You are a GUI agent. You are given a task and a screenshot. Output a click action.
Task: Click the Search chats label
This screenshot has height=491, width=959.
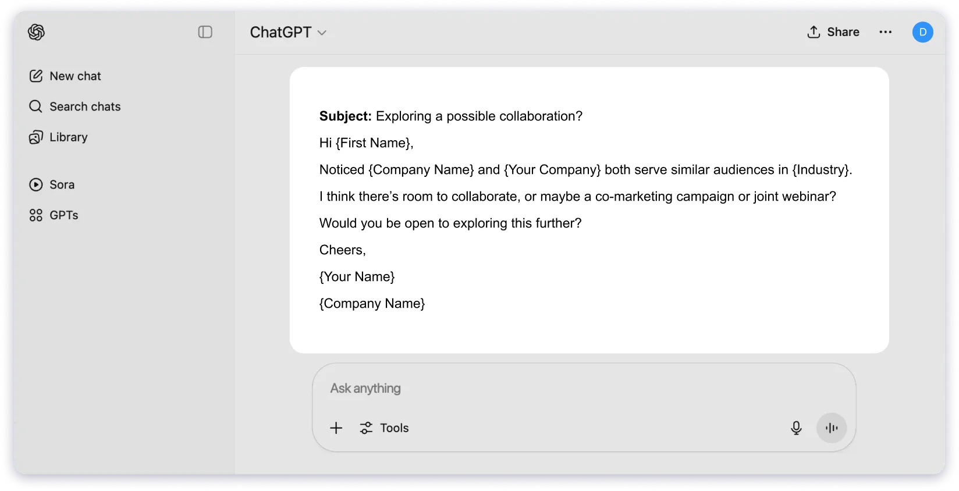click(85, 106)
